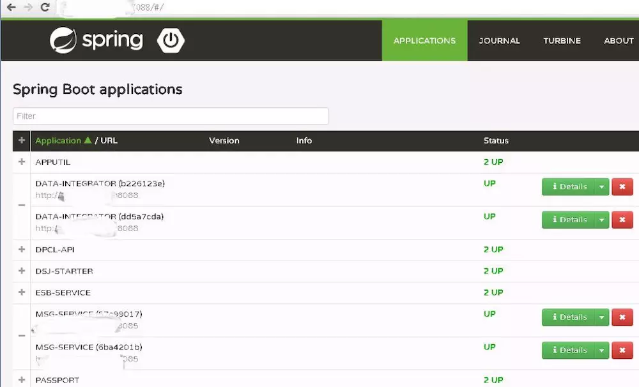The height and width of the screenshot is (387, 639).
Task: Click the browser forward arrow
Action: tap(28, 7)
